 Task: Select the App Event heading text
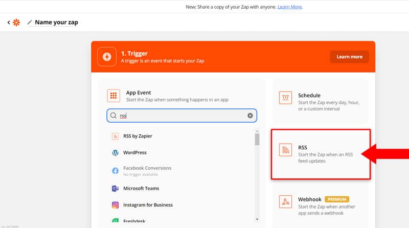(x=139, y=93)
